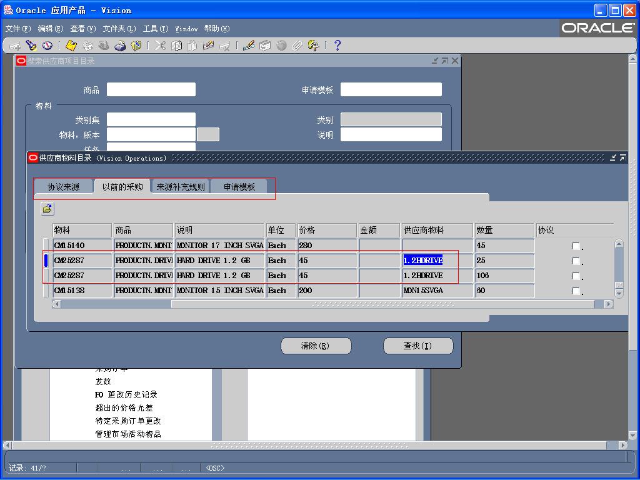
Task: Click the Copy toolbar icon
Action: pyautogui.click(x=176, y=46)
